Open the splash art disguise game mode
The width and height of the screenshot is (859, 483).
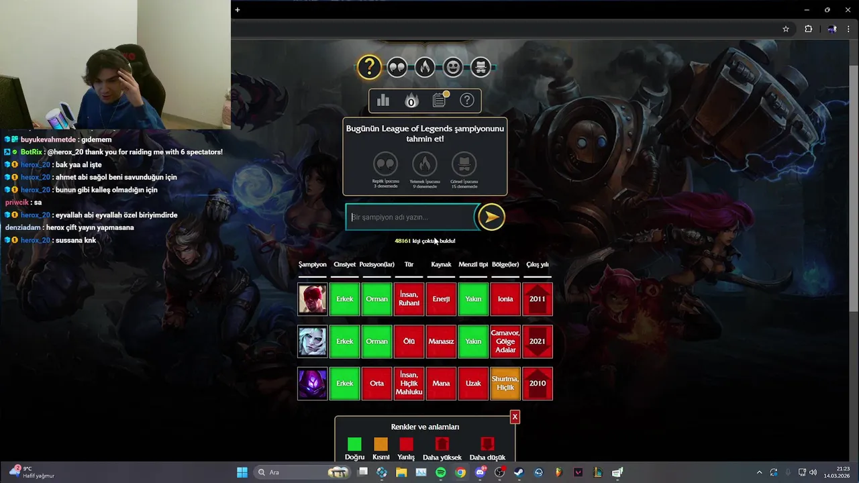point(481,67)
